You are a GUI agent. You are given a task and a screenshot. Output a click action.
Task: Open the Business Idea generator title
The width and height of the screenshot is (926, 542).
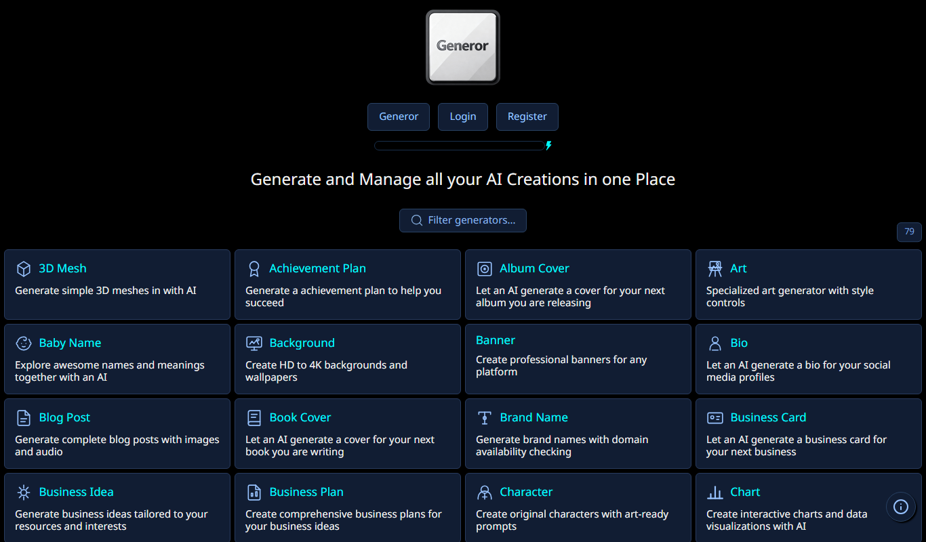pyautogui.click(x=76, y=492)
